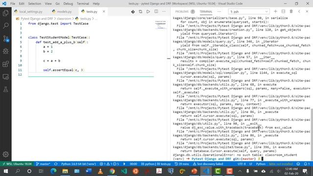Open the Manage gear in activity bar

(x=5, y=154)
